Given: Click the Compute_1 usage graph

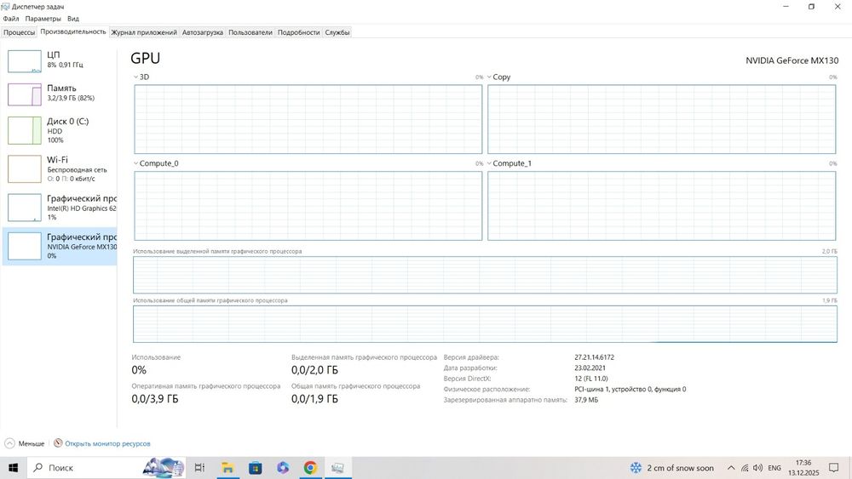Looking at the screenshot, I should click(x=661, y=206).
